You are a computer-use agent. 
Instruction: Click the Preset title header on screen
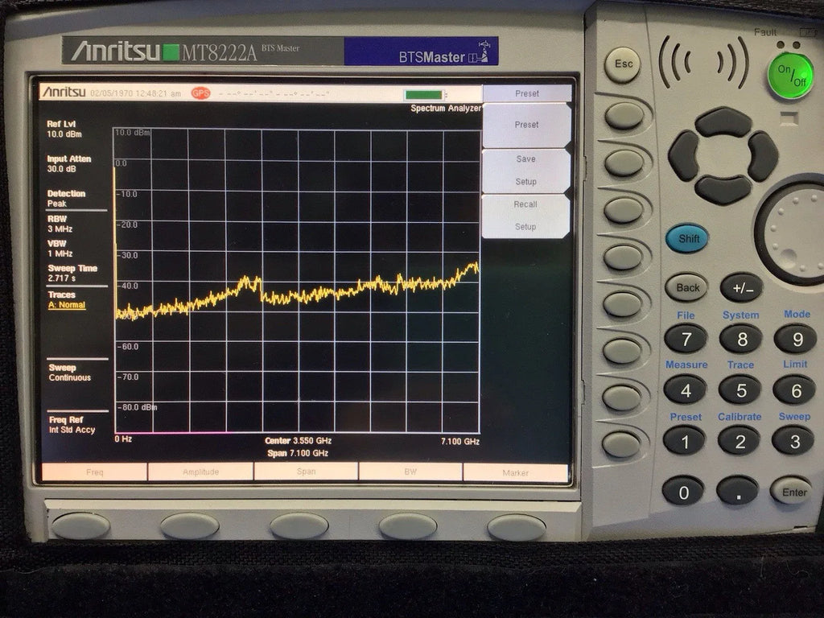[527, 93]
